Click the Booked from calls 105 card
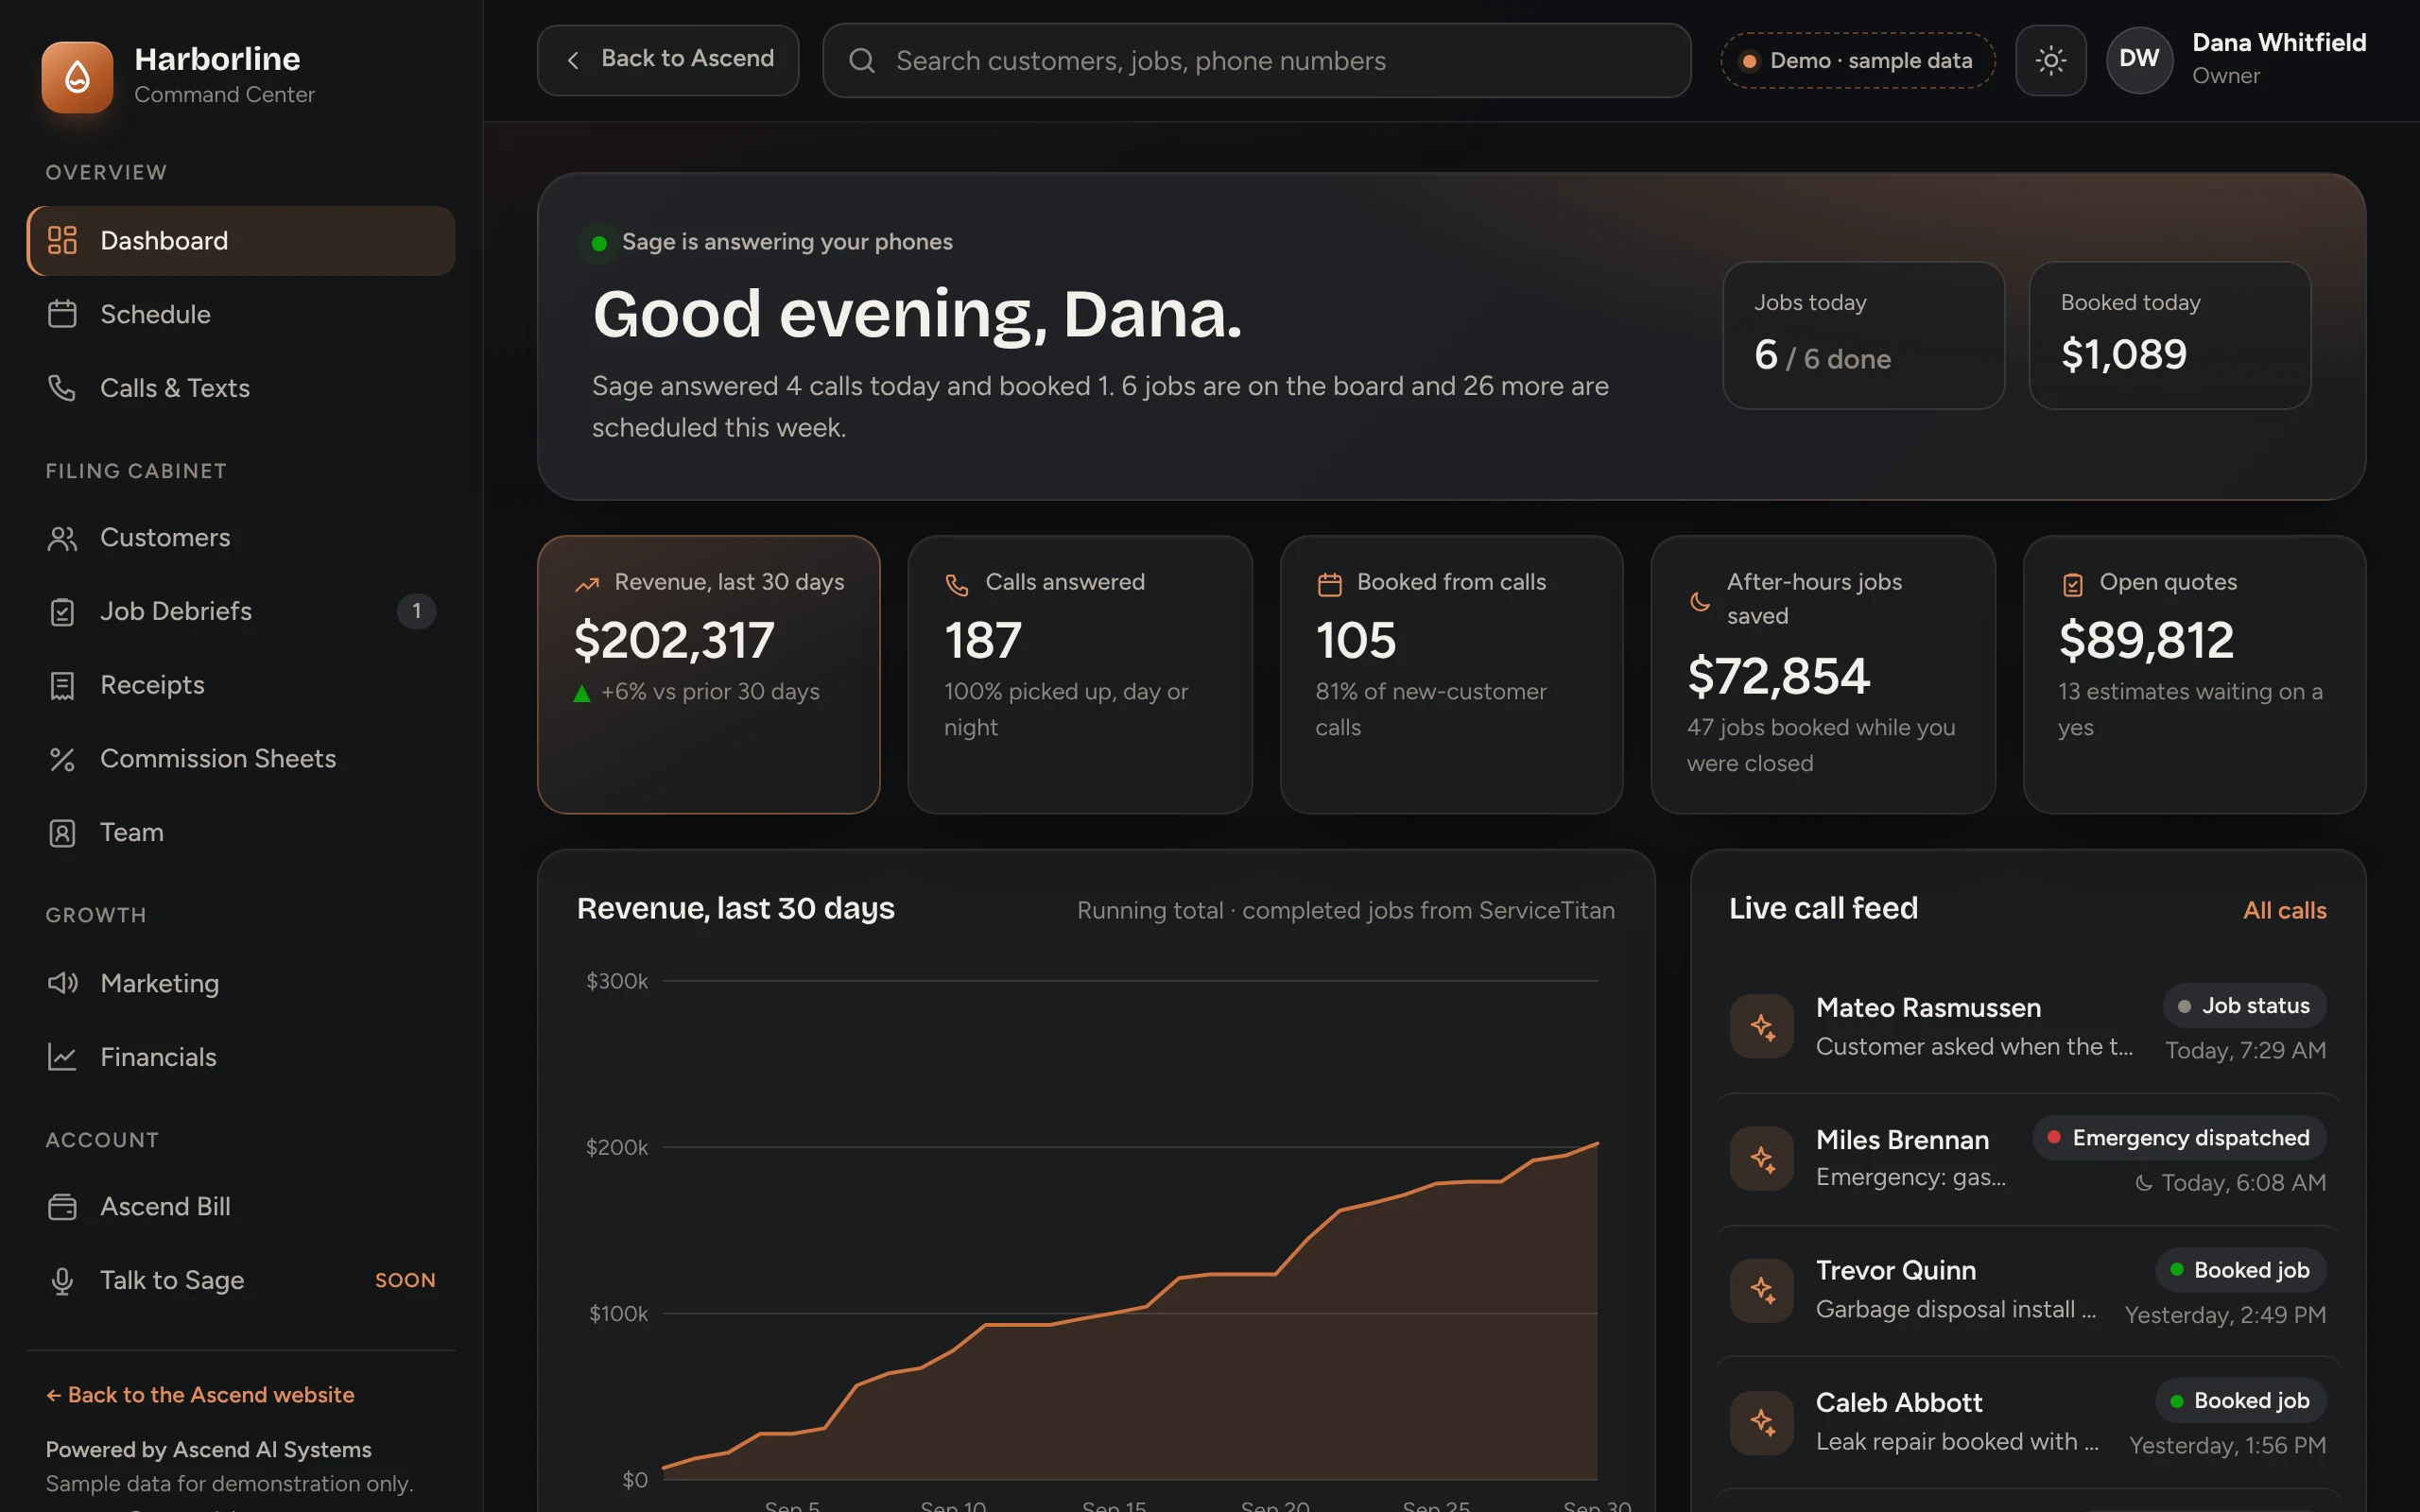 [x=1451, y=675]
